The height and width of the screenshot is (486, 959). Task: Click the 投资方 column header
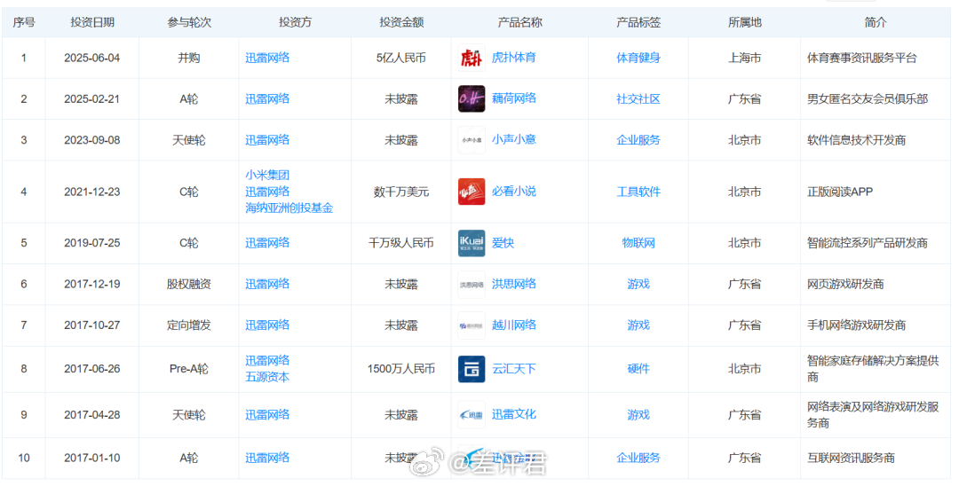pyautogui.click(x=295, y=22)
